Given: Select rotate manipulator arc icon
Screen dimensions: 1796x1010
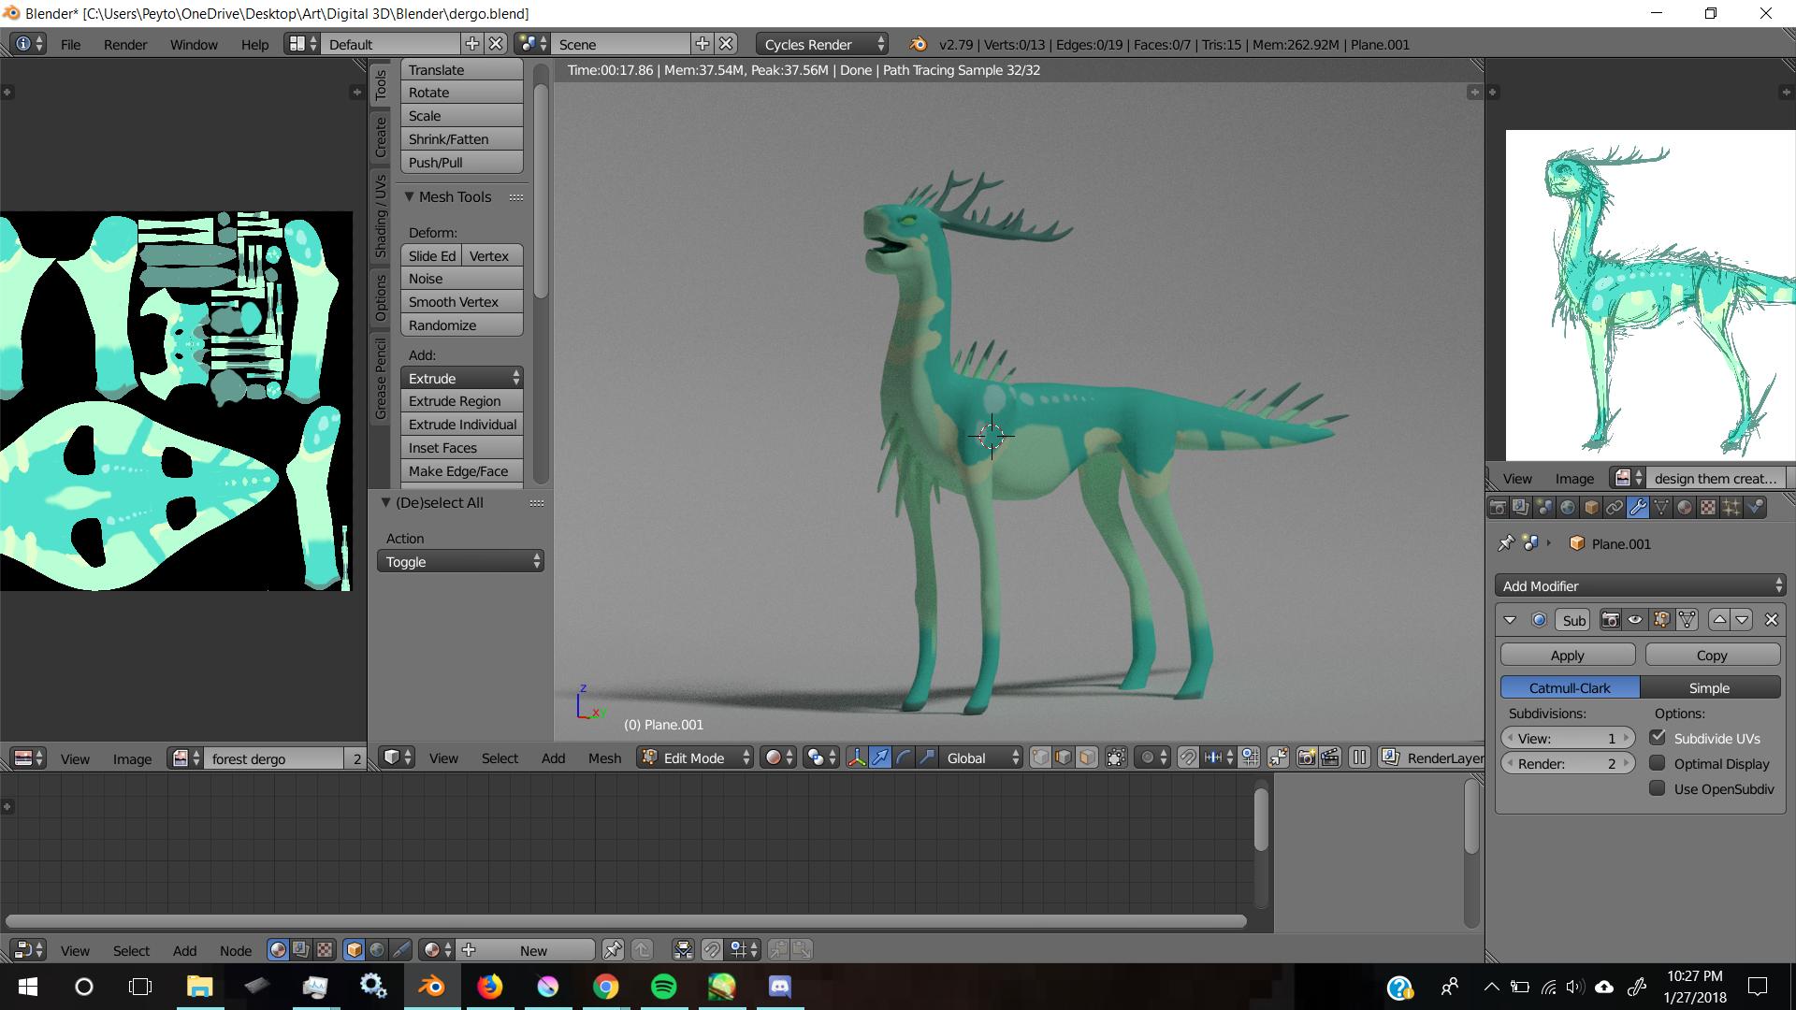Looking at the screenshot, I should pos(904,757).
